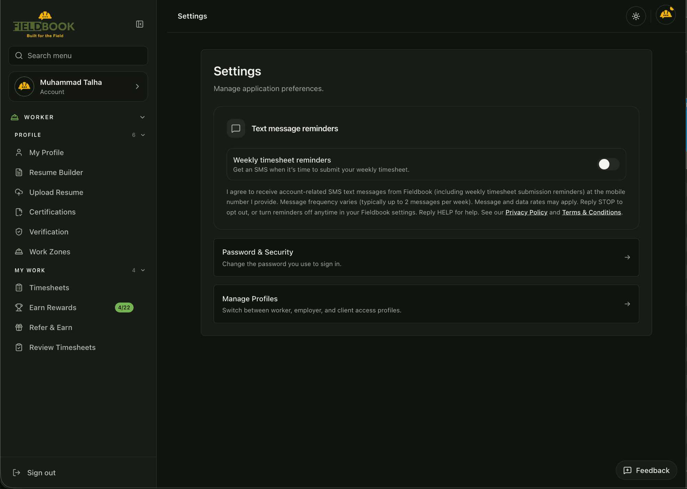Focus the Search menu field
The width and height of the screenshot is (687, 489).
click(78, 56)
